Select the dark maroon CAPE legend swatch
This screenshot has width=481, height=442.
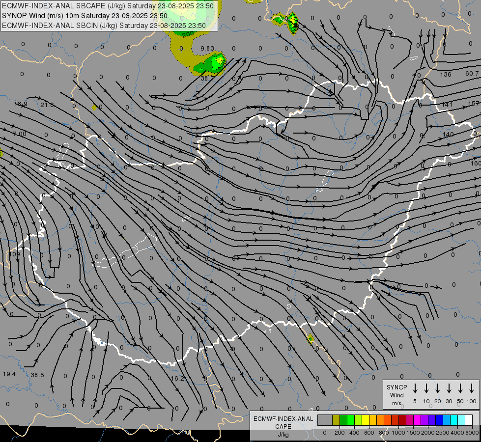click(x=402, y=420)
